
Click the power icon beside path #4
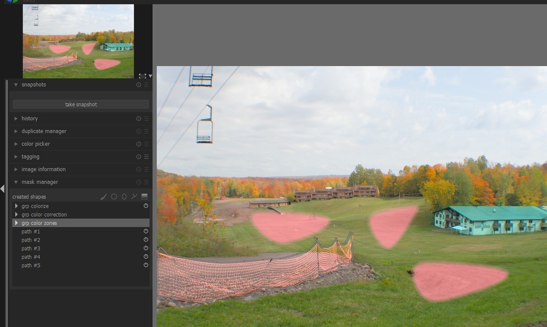tap(146, 257)
